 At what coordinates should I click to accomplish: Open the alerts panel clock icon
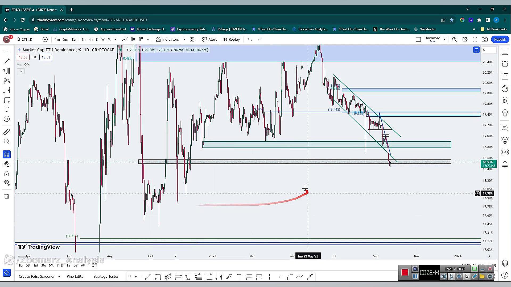(505, 64)
